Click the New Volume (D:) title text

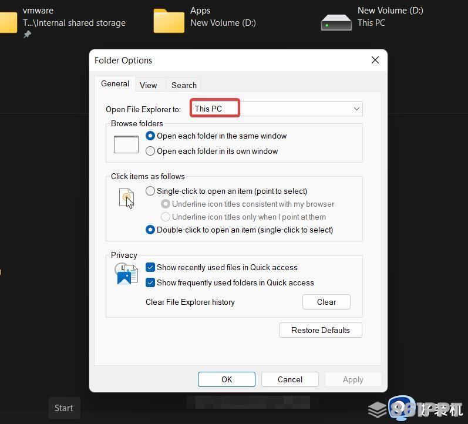(x=390, y=11)
